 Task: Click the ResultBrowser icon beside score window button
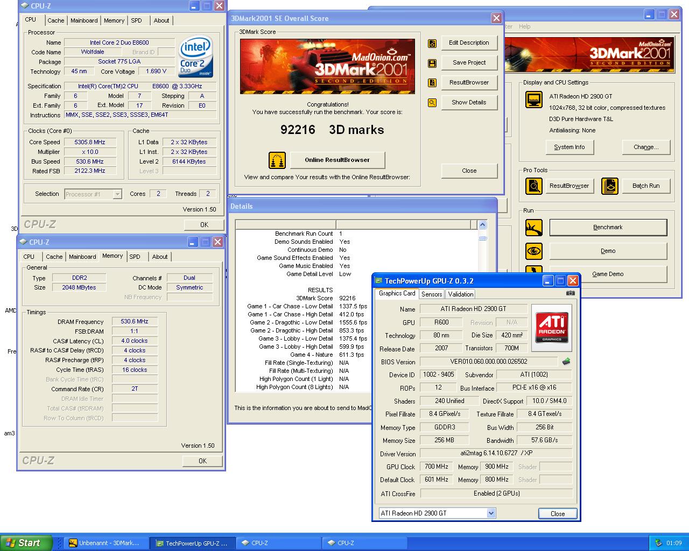(x=432, y=83)
